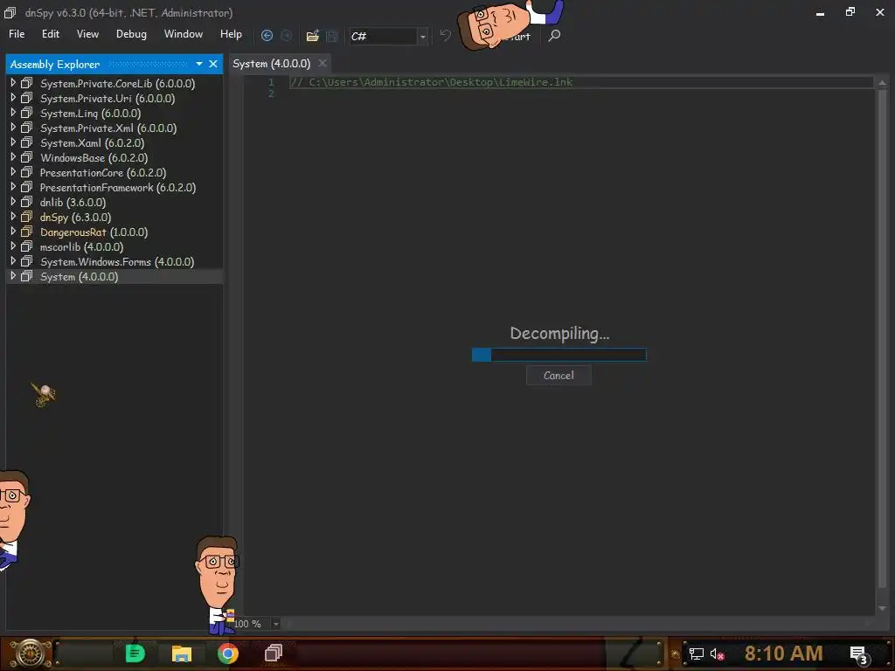The width and height of the screenshot is (895, 671).
Task: Click the LimeWire.lnk path comment line
Action: click(431, 82)
